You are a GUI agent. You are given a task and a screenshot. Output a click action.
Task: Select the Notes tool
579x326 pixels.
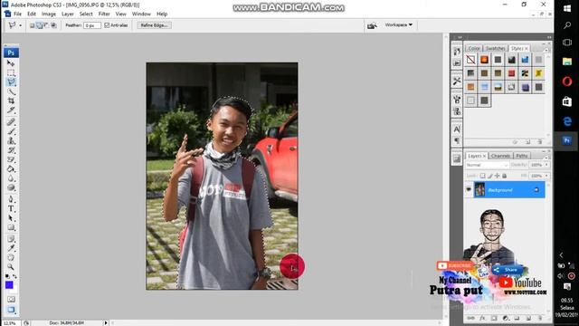click(x=11, y=239)
